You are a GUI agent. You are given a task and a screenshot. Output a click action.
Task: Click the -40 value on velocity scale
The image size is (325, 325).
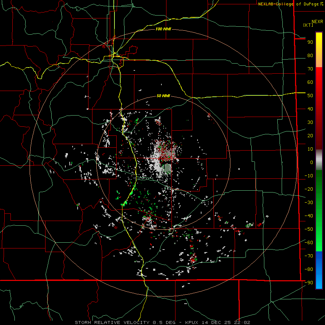(309, 216)
